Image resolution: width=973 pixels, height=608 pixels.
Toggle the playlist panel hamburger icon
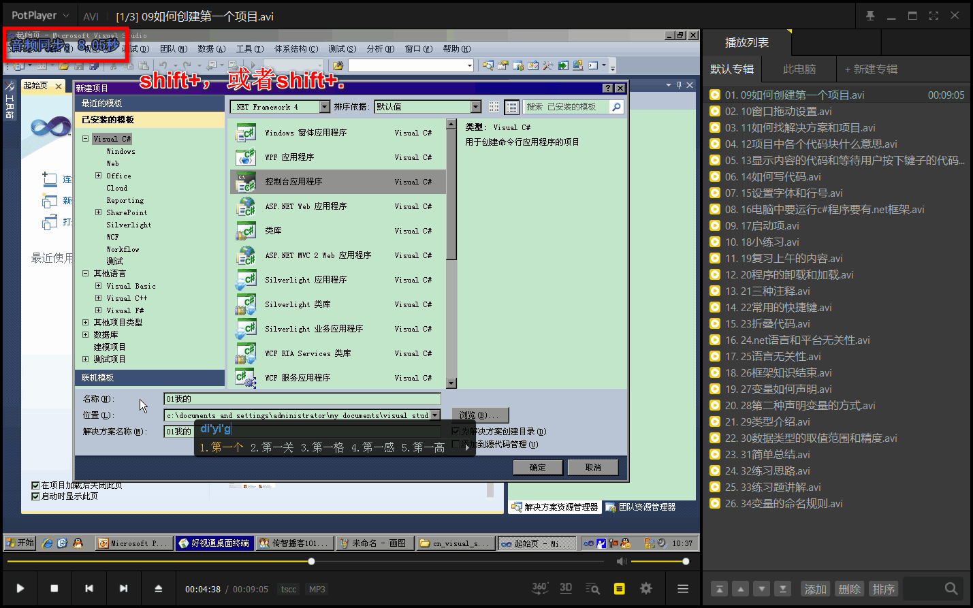click(x=683, y=588)
